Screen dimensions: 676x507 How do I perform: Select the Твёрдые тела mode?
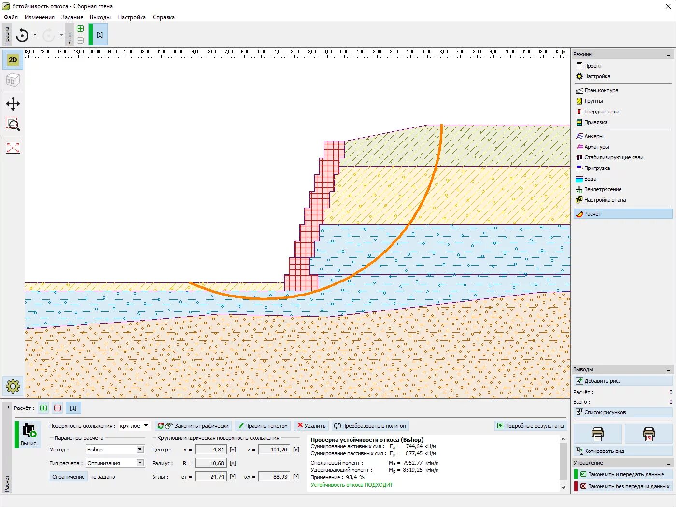click(x=623, y=112)
